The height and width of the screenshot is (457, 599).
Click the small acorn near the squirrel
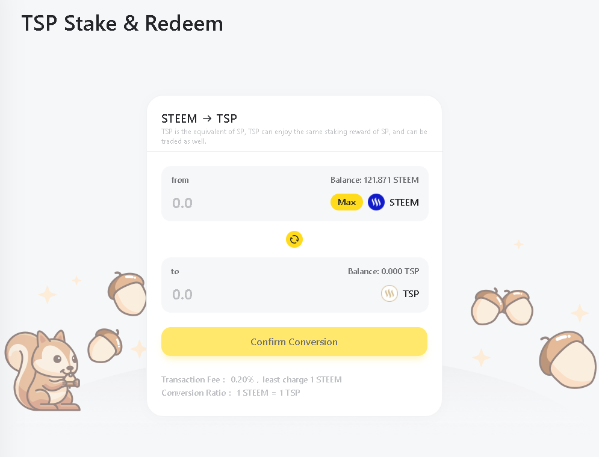105,346
